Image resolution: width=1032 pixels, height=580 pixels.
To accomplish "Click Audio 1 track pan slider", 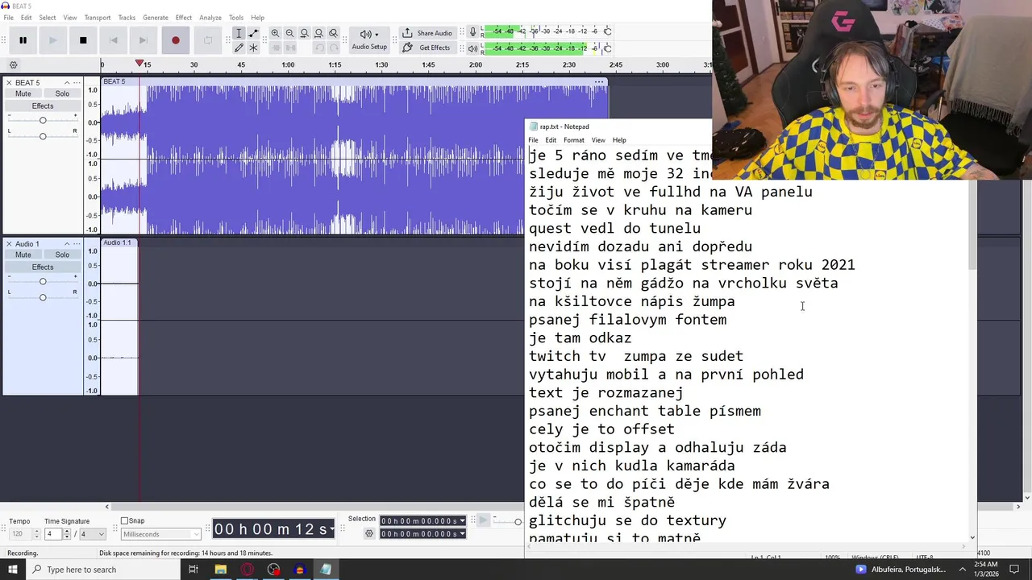I will (x=43, y=297).
